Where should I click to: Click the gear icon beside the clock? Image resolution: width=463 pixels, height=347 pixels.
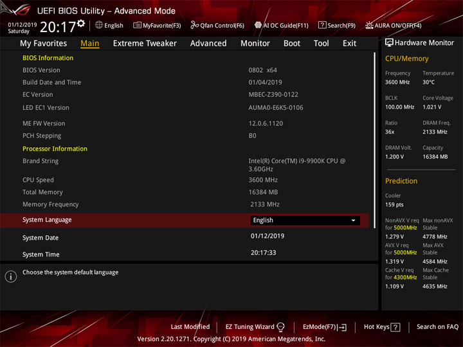(80, 24)
